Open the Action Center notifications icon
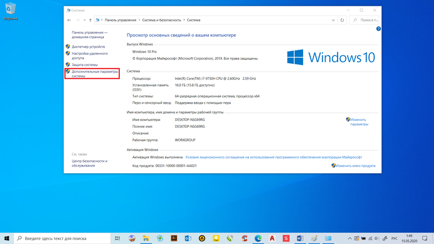The width and height of the screenshot is (434, 244). click(x=425, y=238)
